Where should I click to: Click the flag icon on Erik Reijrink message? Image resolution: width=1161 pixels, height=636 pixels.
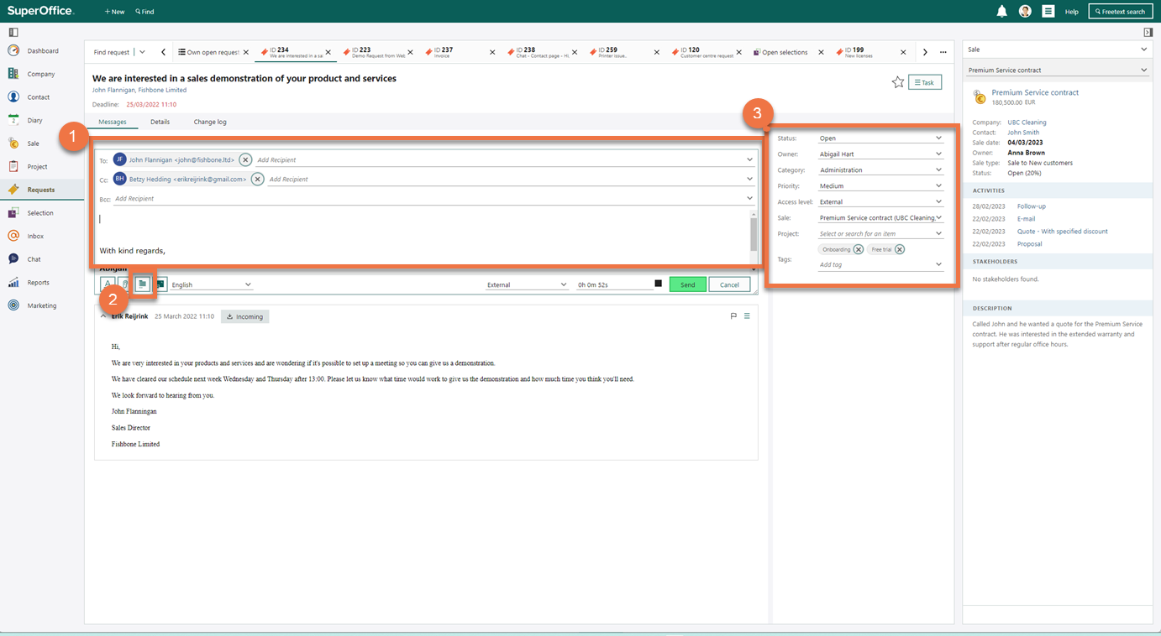coord(733,316)
